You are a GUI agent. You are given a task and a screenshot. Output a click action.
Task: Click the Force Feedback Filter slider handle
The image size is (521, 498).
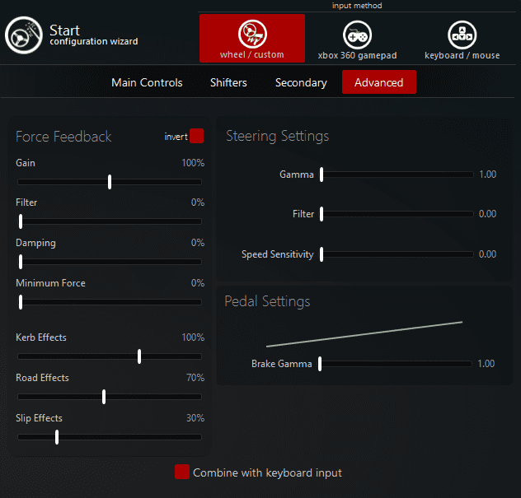point(21,221)
